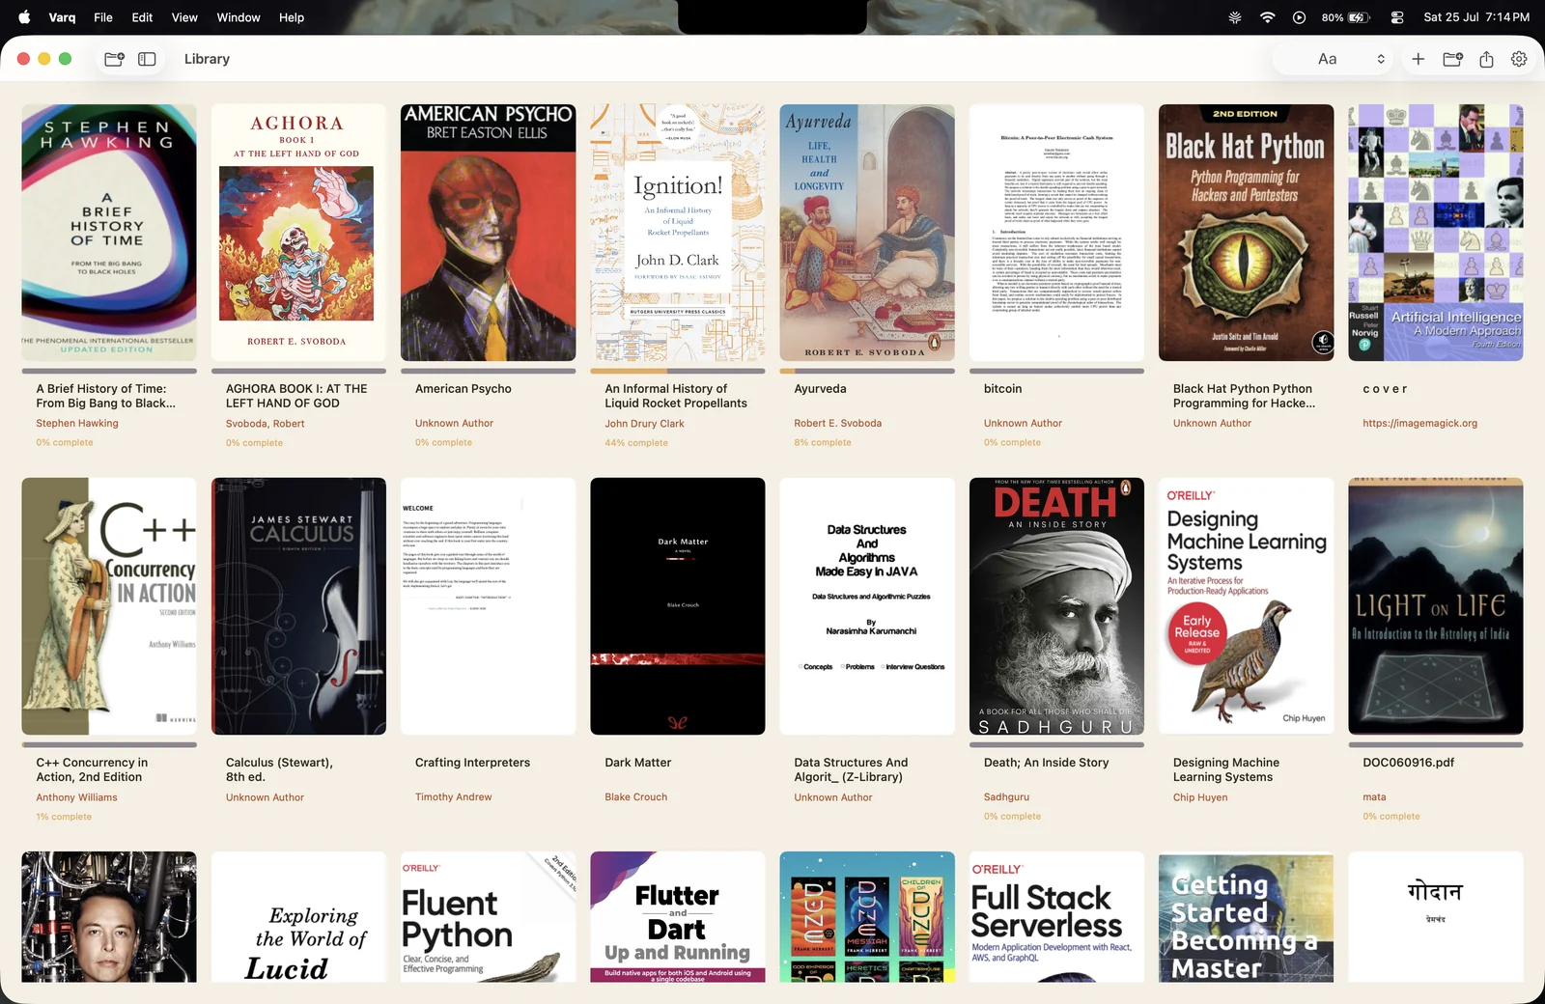Image resolution: width=1545 pixels, height=1004 pixels.
Task: Click the folder icon beside the sidebar toggle
Action: [x=114, y=59]
